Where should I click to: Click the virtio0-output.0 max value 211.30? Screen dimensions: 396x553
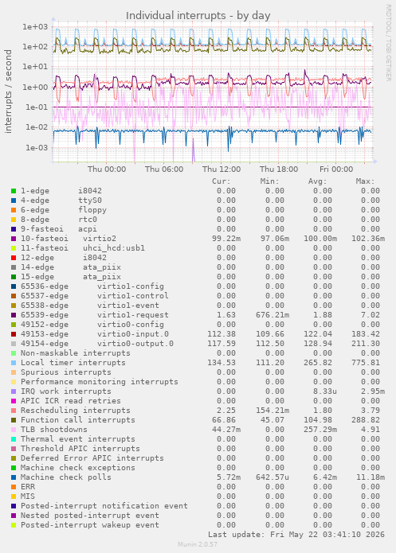click(x=366, y=344)
